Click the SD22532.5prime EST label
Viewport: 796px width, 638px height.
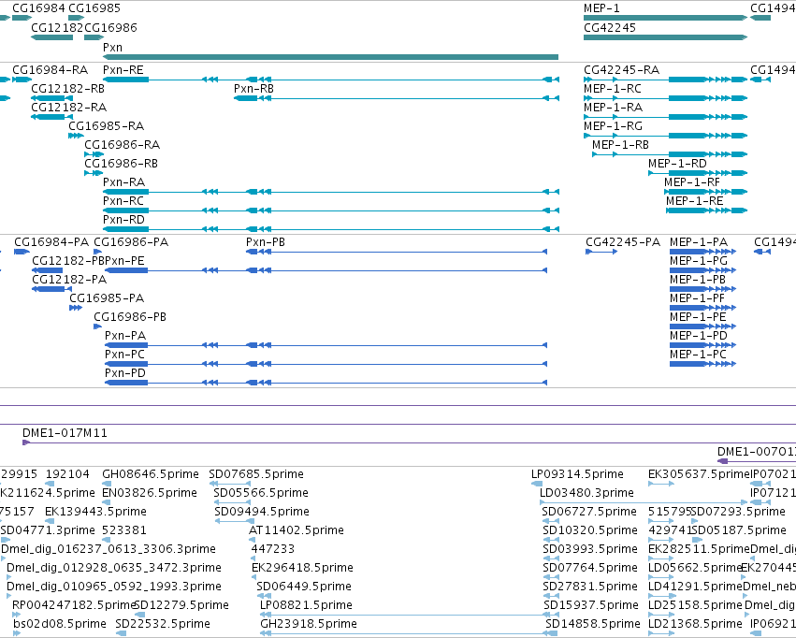(x=163, y=624)
